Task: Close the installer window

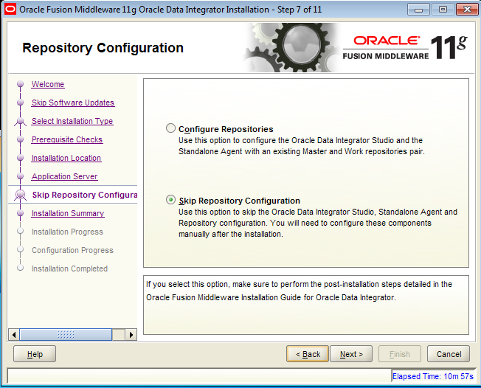Action: (x=467, y=10)
